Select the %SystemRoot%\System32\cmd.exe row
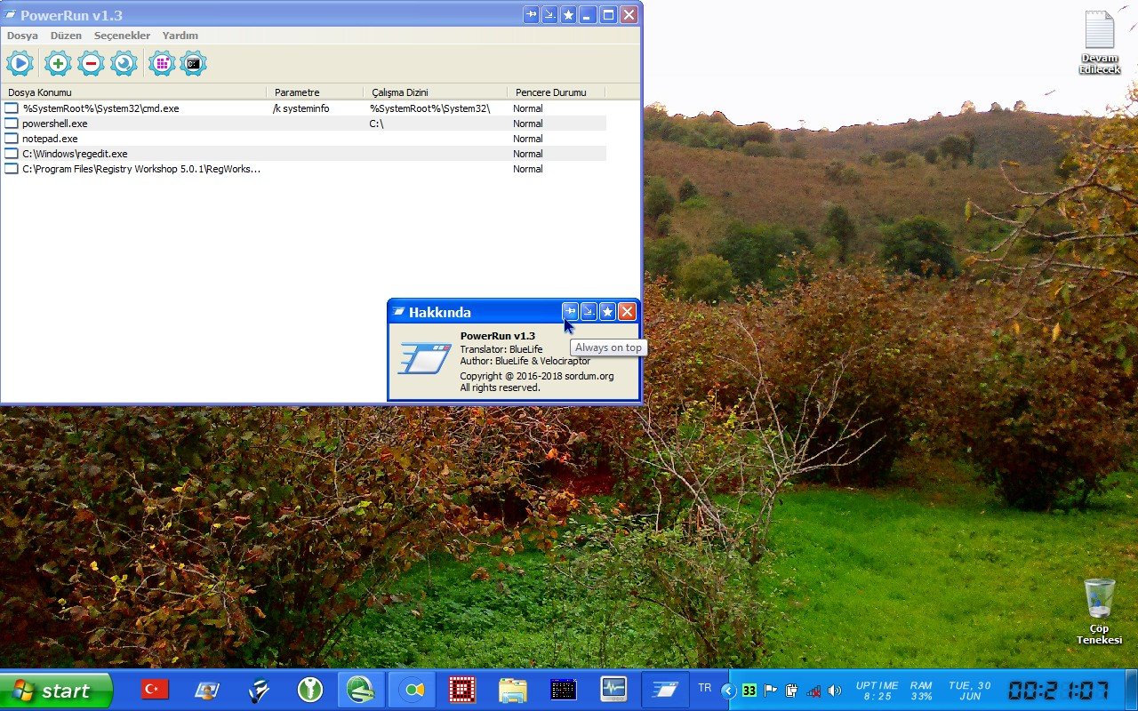The height and width of the screenshot is (711, 1138). pyautogui.click(x=303, y=108)
